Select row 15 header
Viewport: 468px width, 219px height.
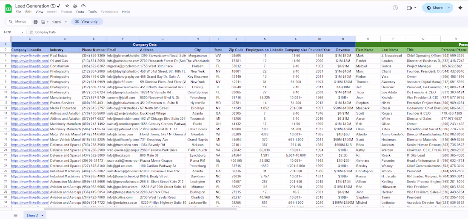(6, 119)
